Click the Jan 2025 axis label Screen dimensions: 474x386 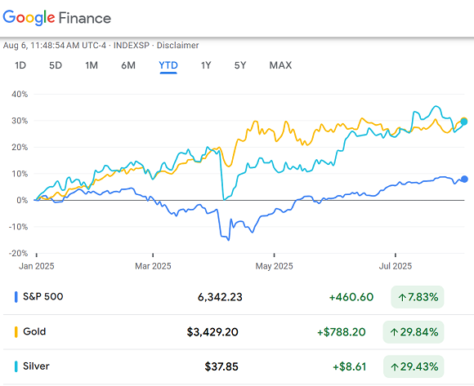37,266
